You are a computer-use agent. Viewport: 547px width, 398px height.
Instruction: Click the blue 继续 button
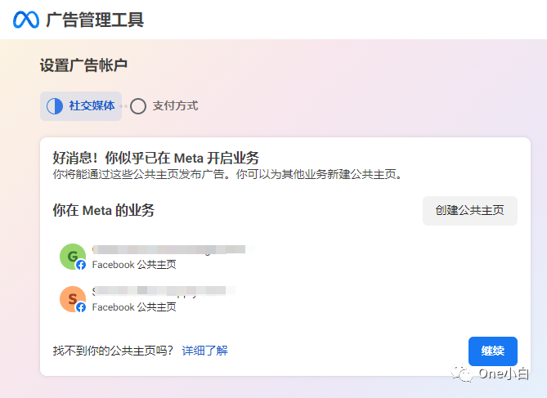[492, 351]
